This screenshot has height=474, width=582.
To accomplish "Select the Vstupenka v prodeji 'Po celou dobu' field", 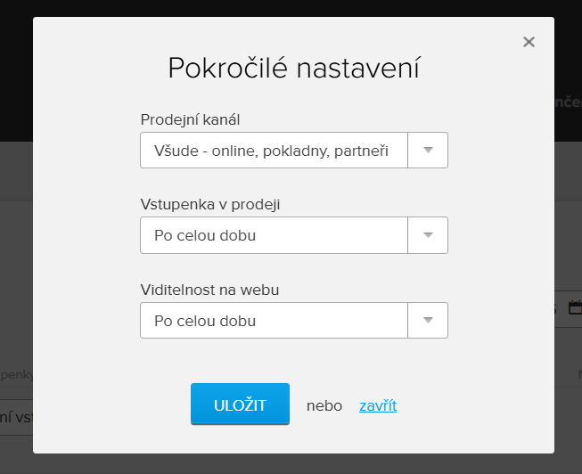I will point(272,235).
